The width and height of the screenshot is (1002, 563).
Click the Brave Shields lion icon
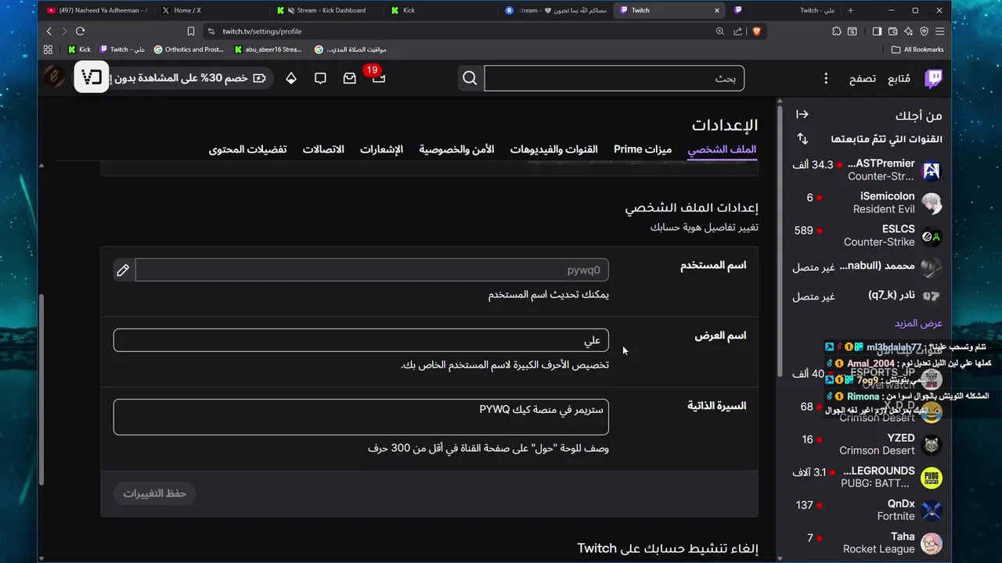pyautogui.click(x=757, y=31)
